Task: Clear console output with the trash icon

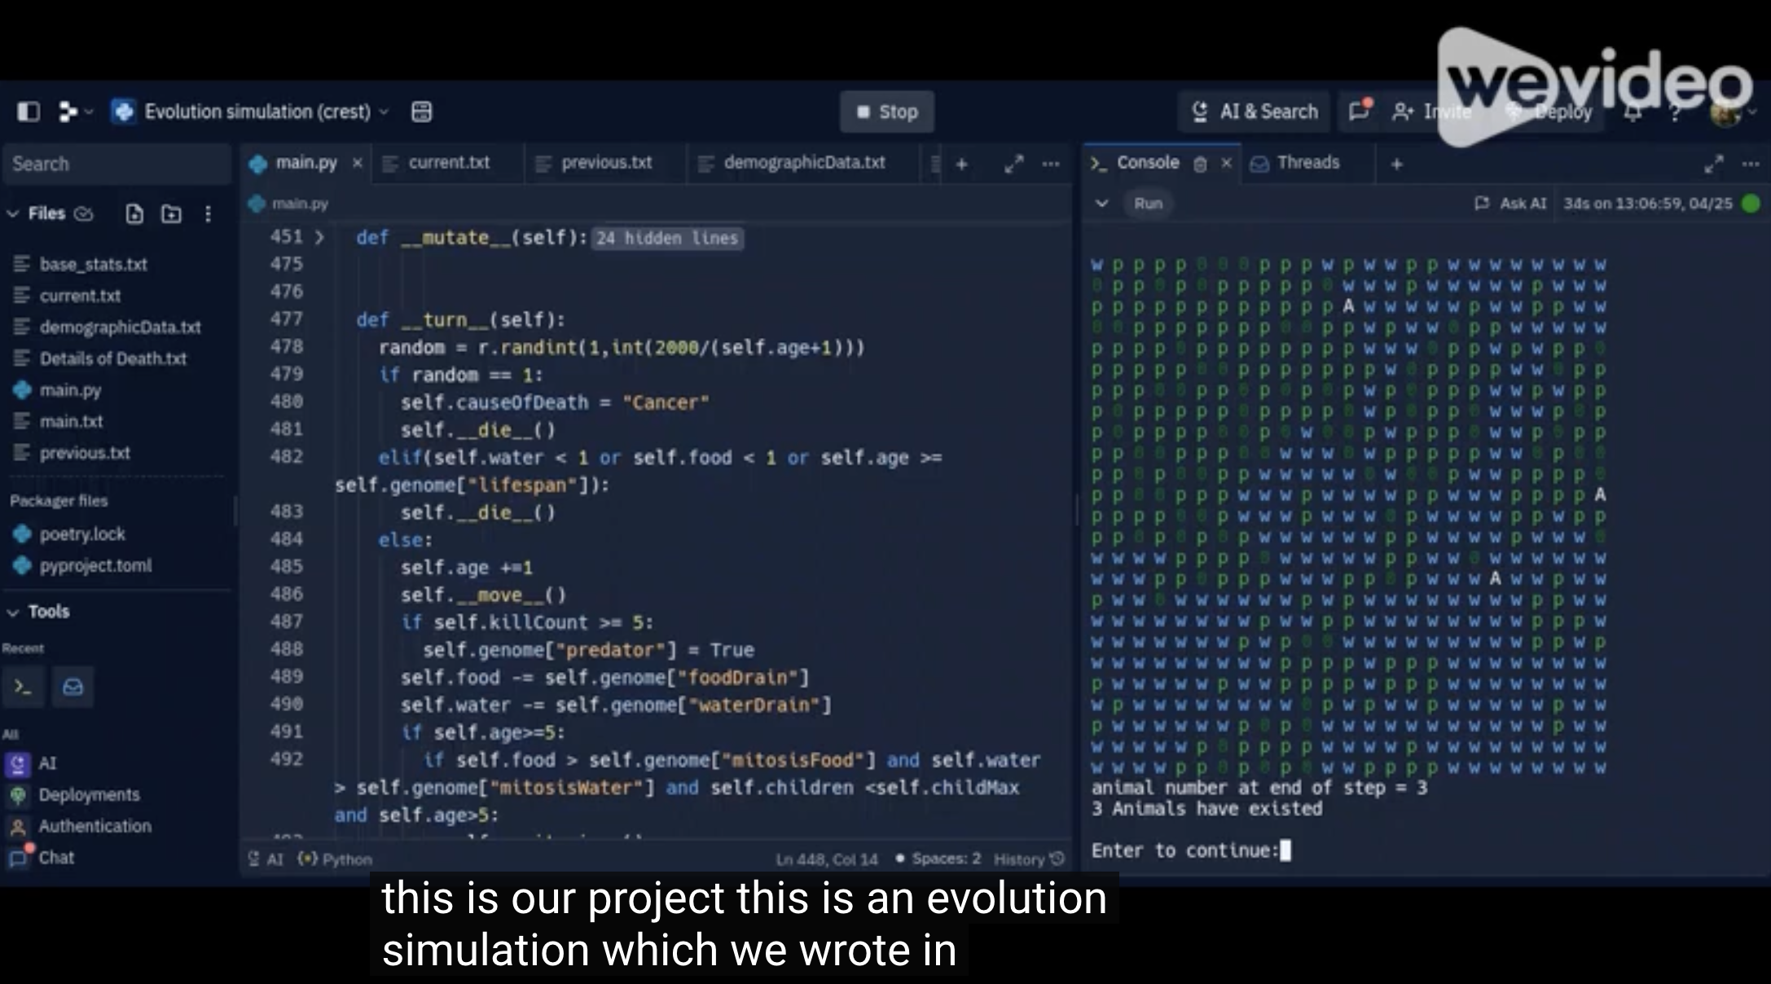Action: point(1201,163)
